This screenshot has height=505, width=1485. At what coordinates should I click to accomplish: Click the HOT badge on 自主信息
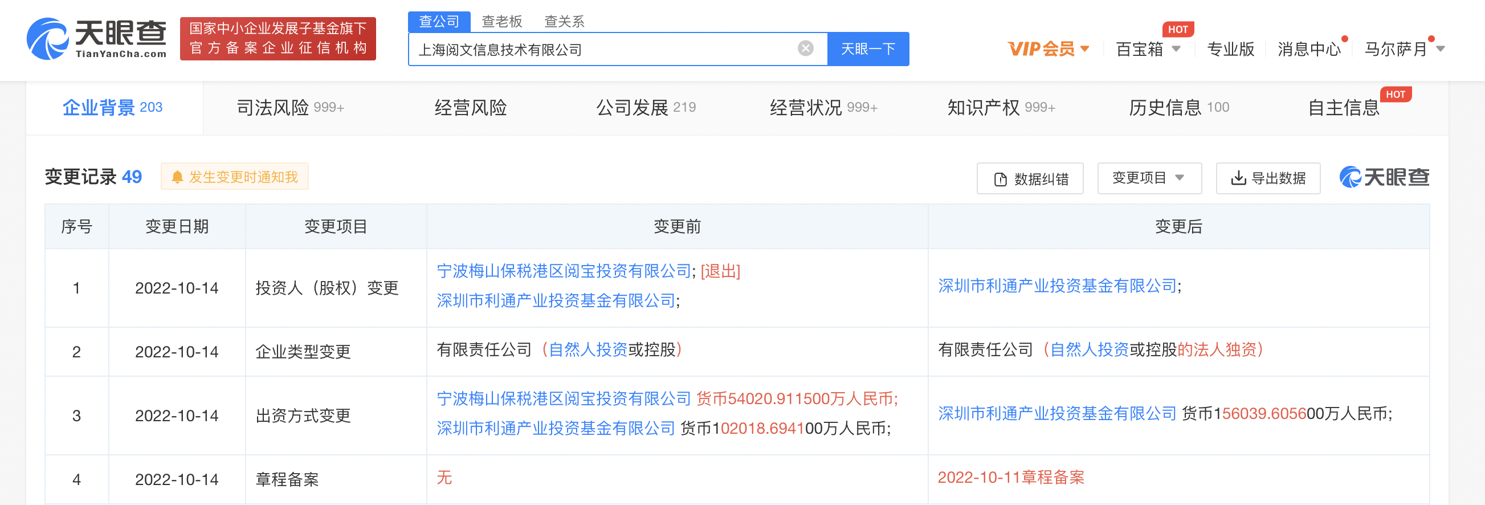(1394, 95)
